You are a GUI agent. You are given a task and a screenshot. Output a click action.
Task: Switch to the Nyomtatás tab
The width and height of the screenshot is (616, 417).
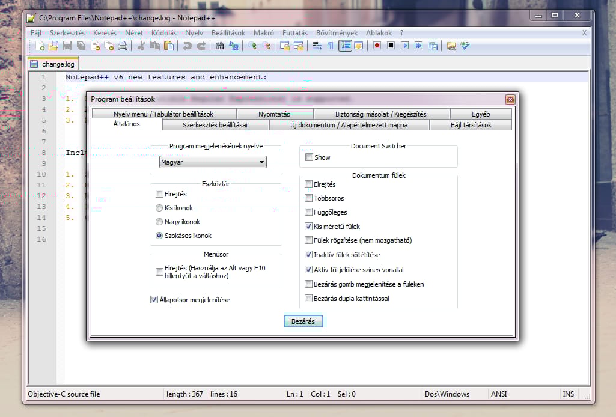click(275, 114)
